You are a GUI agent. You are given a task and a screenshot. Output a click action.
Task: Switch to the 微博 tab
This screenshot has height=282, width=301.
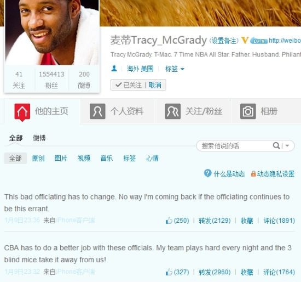pos(39,138)
